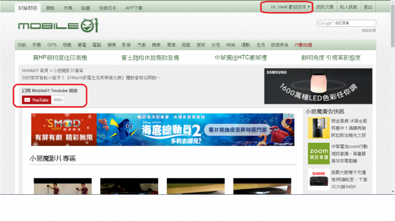
Task: Select the 討論群組 tab
Action: click(28, 8)
